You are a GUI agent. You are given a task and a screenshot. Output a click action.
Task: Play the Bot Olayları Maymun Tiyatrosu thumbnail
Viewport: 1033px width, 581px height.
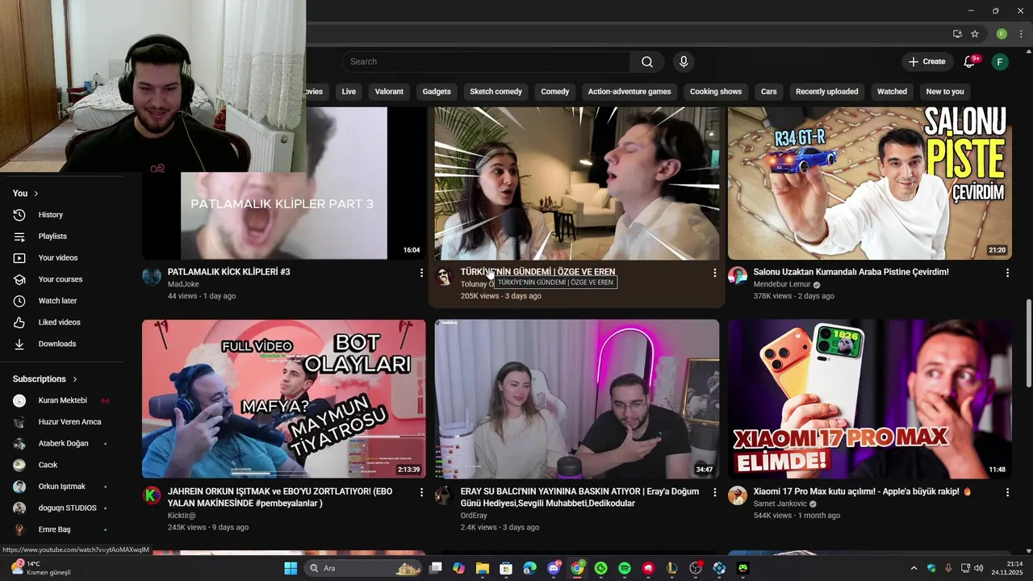(x=284, y=399)
